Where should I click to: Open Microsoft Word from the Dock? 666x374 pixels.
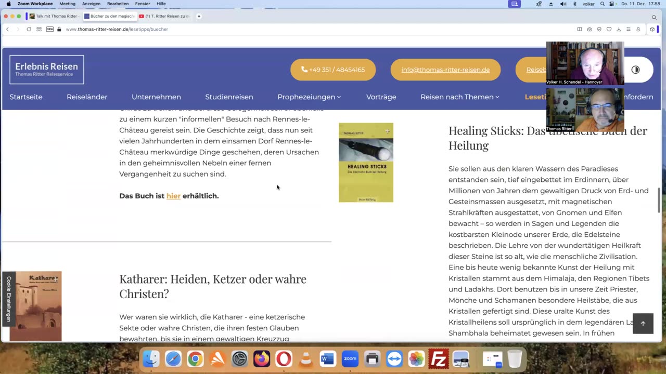[x=328, y=359]
